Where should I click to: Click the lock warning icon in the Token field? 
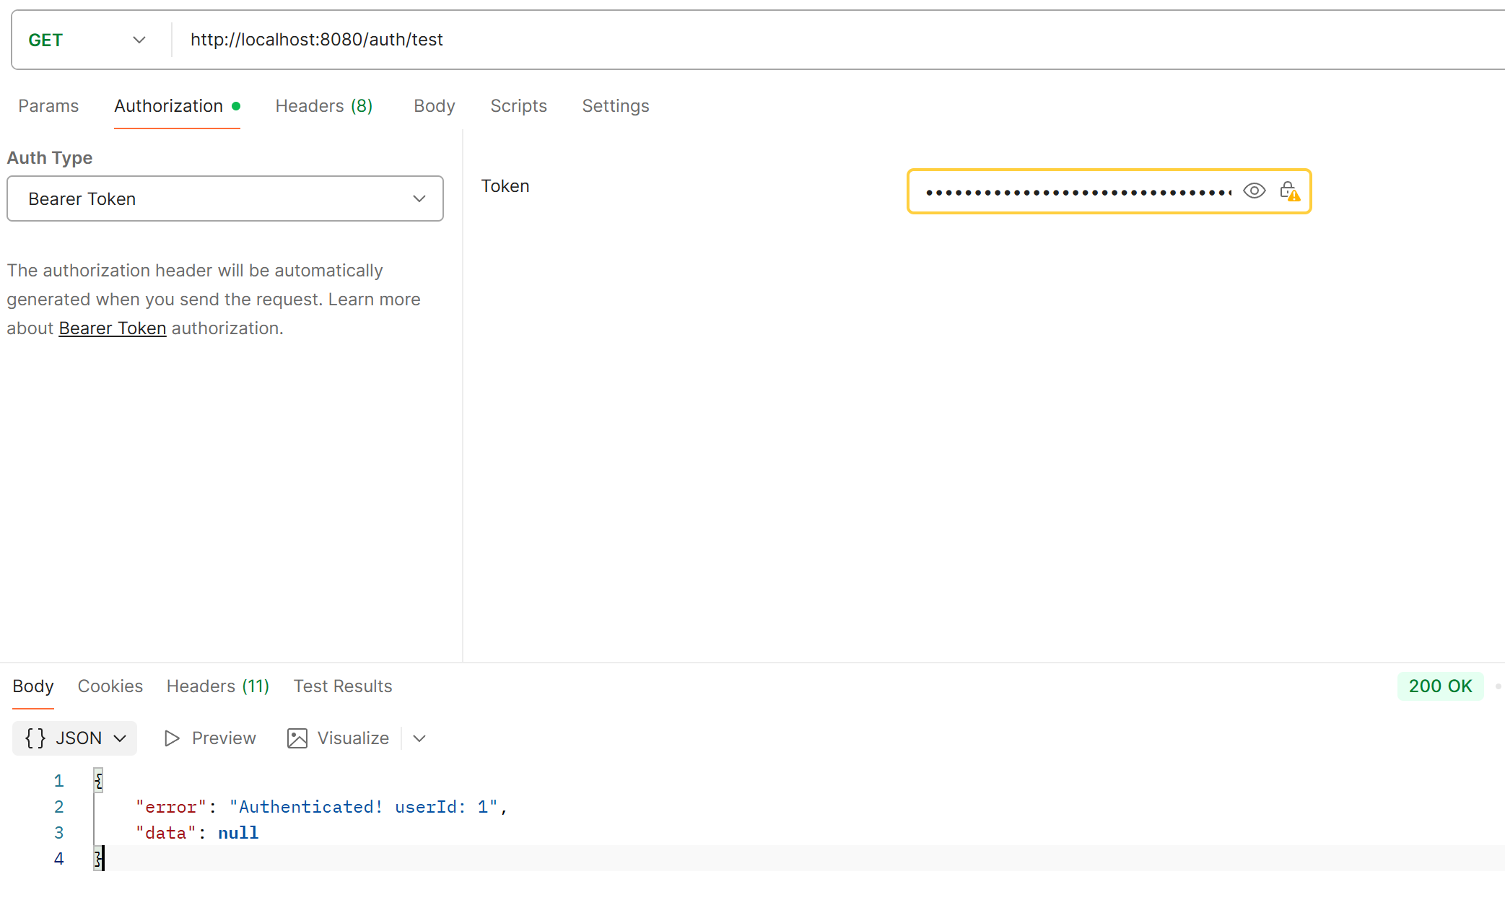[1289, 191]
